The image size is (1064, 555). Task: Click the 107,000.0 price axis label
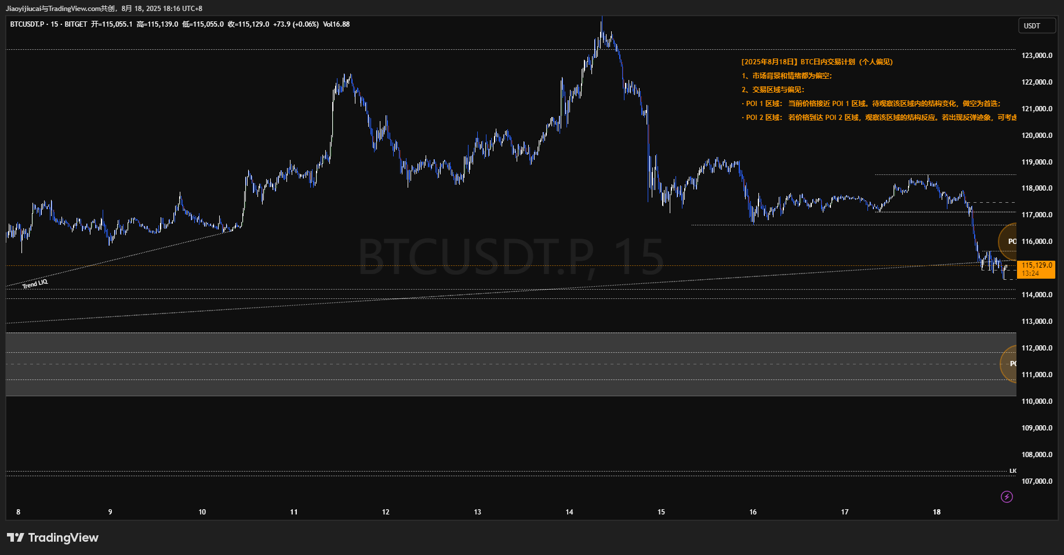[x=1037, y=481]
